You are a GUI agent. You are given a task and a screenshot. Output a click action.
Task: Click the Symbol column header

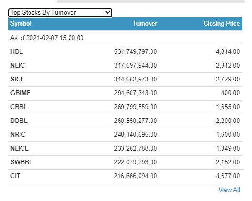[x=21, y=24]
